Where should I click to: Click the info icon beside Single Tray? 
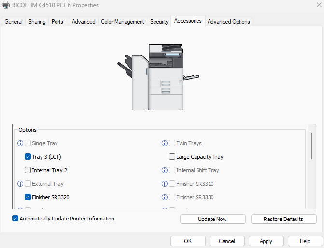tap(20, 143)
